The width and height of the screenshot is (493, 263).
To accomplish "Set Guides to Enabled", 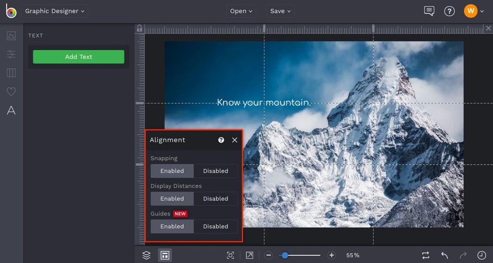I will point(172,227).
